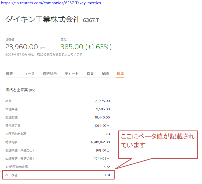
Task: Select the 業績 tab
Action: click(105, 74)
